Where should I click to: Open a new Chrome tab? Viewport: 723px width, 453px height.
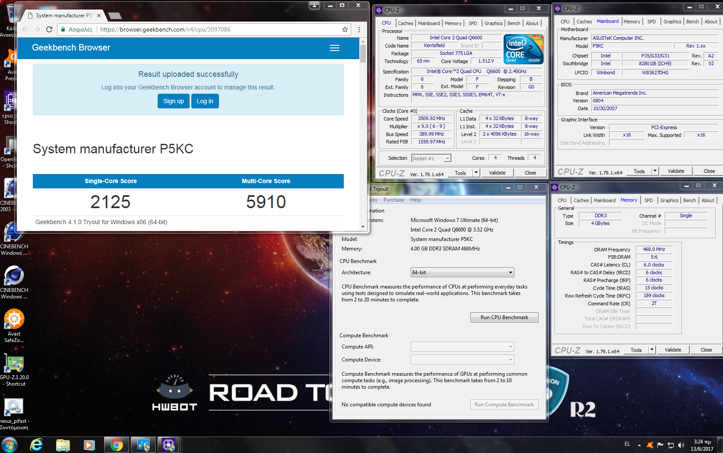point(115,16)
